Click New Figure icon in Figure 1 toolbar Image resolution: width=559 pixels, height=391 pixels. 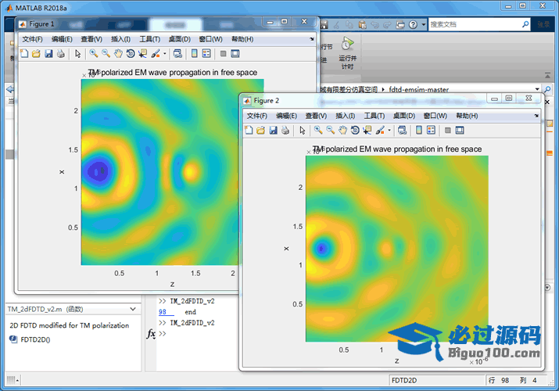[24, 54]
